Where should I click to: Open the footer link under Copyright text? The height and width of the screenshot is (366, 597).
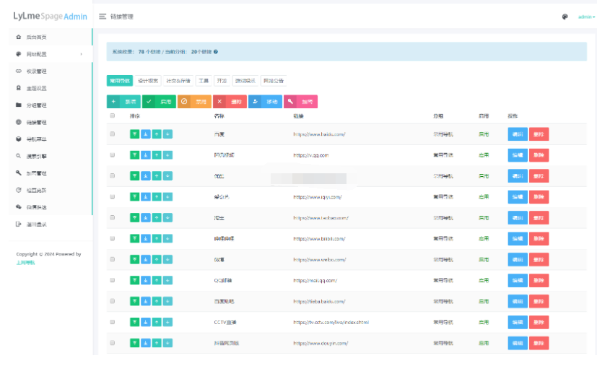coord(25,262)
